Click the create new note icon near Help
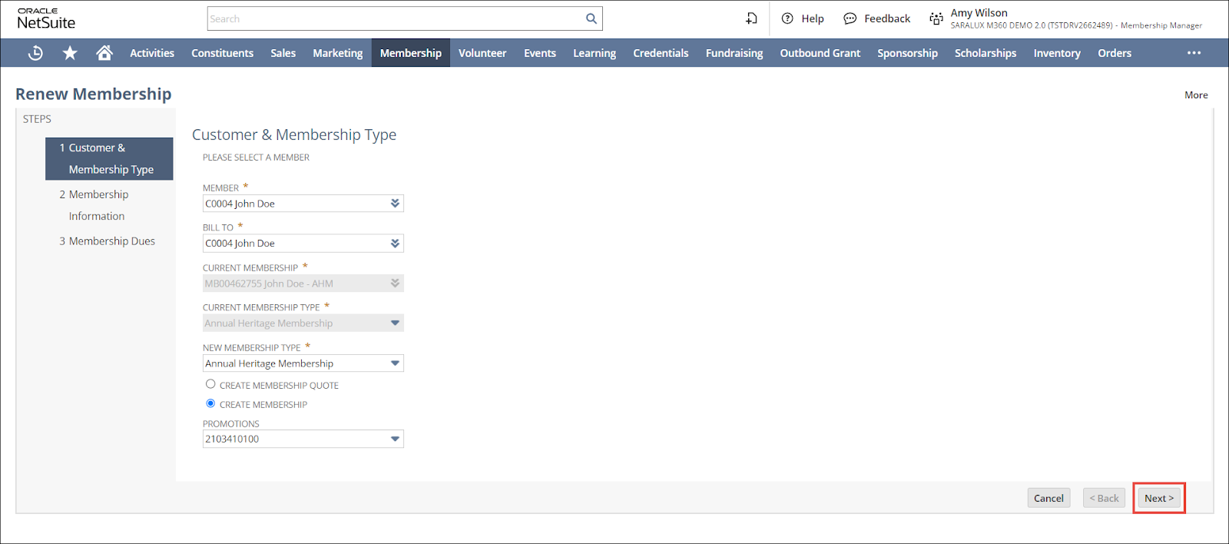The image size is (1229, 544). [x=751, y=18]
